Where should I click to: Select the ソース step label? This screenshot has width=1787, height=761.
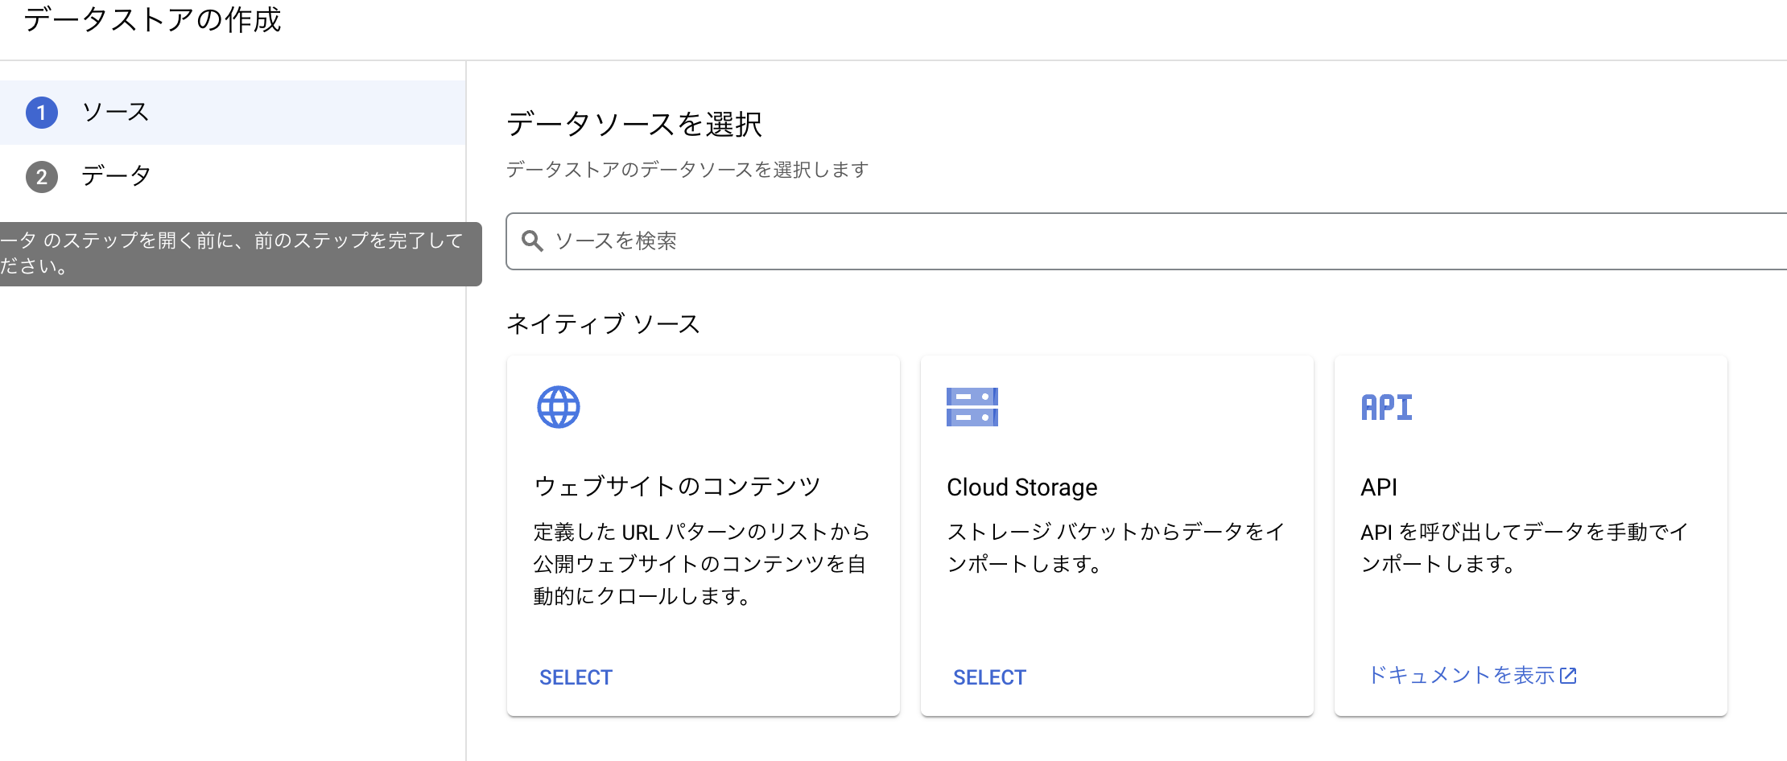click(116, 112)
